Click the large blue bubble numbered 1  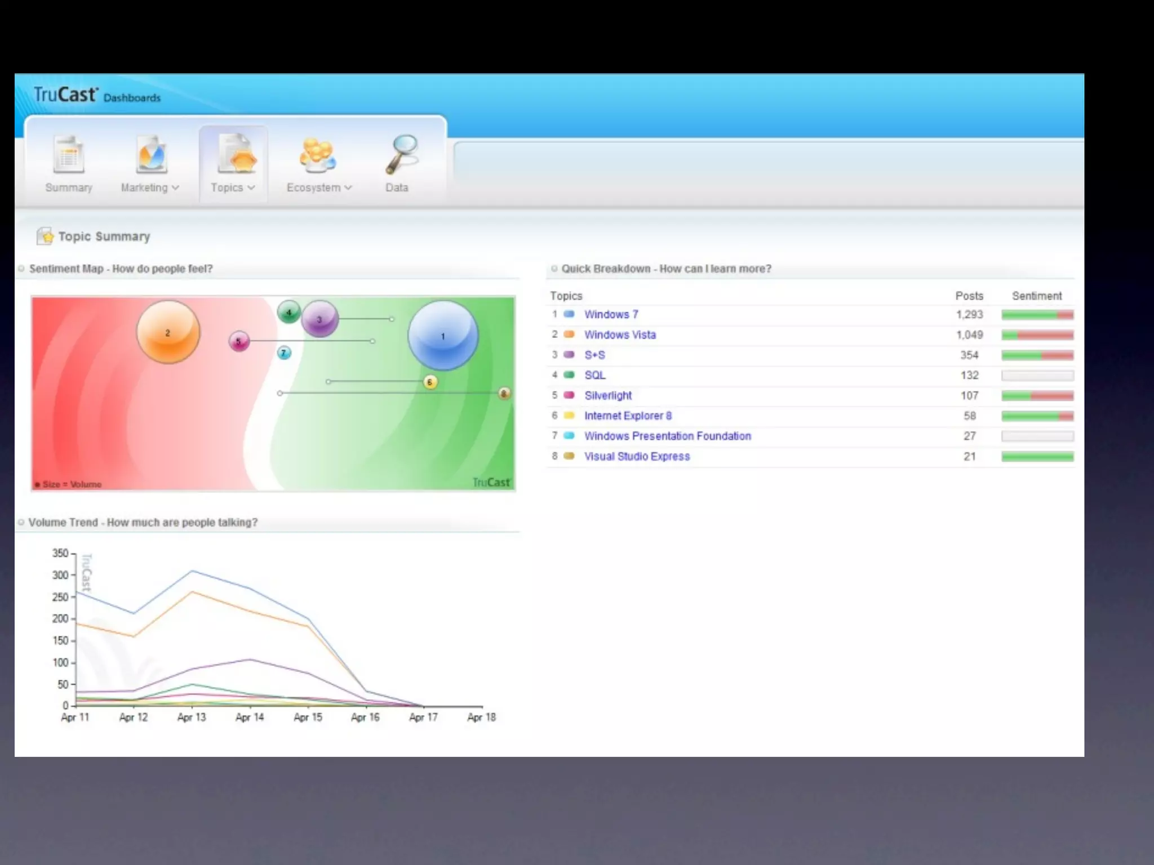[x=443, y=336]
